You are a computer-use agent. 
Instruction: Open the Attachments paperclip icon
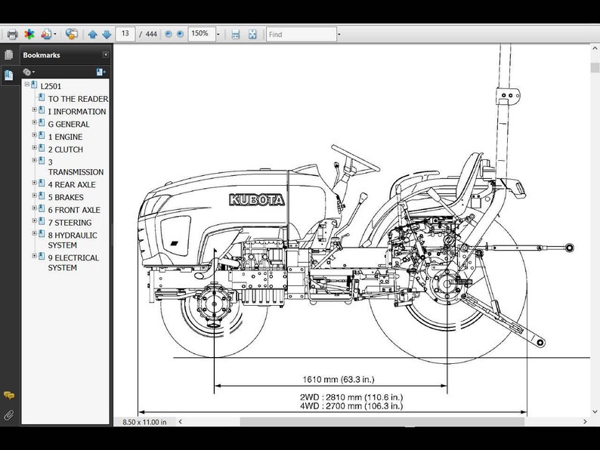click(8, 415)
